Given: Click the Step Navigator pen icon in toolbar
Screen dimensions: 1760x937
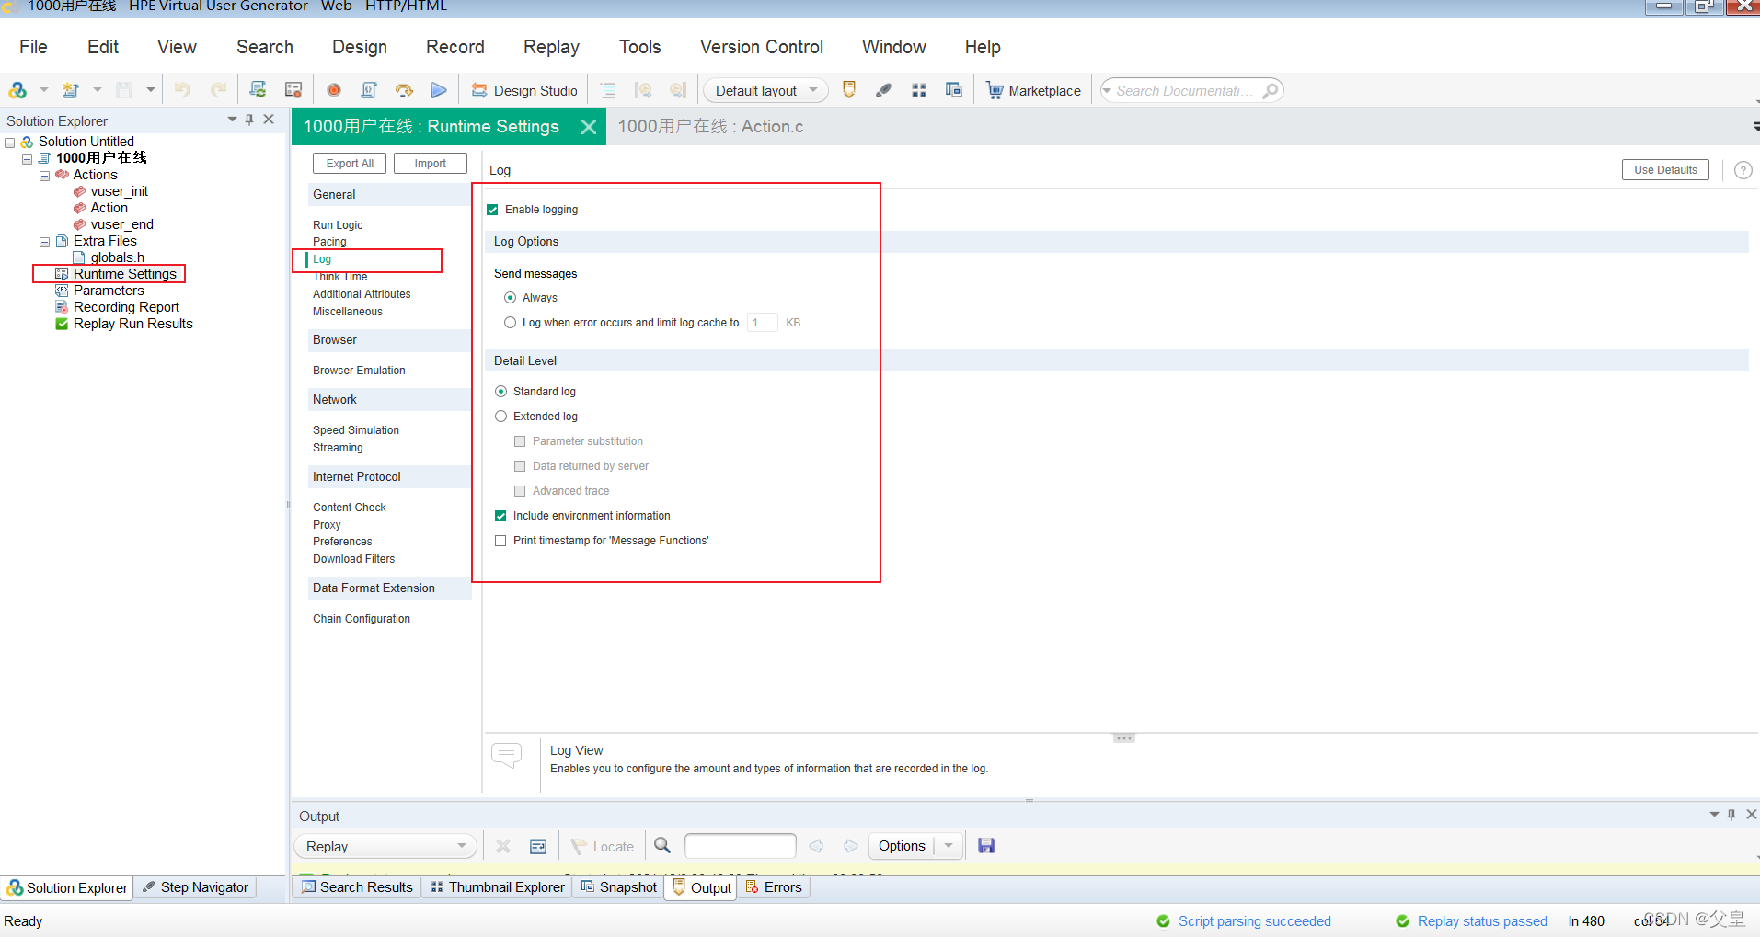Looking at the screenshot, I should tap(883, 90).
